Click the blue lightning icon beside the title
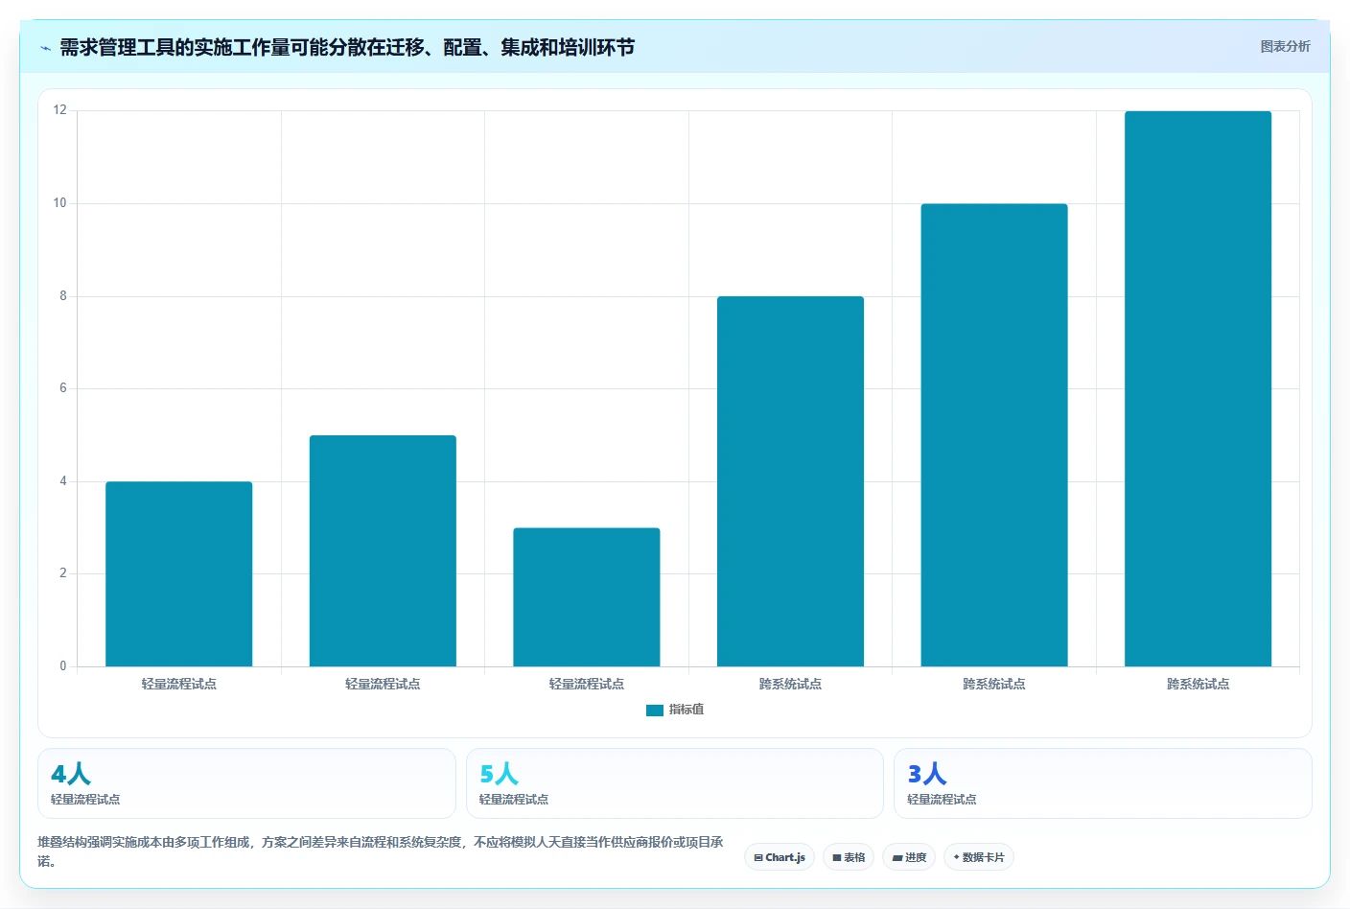 coord(45,48)
